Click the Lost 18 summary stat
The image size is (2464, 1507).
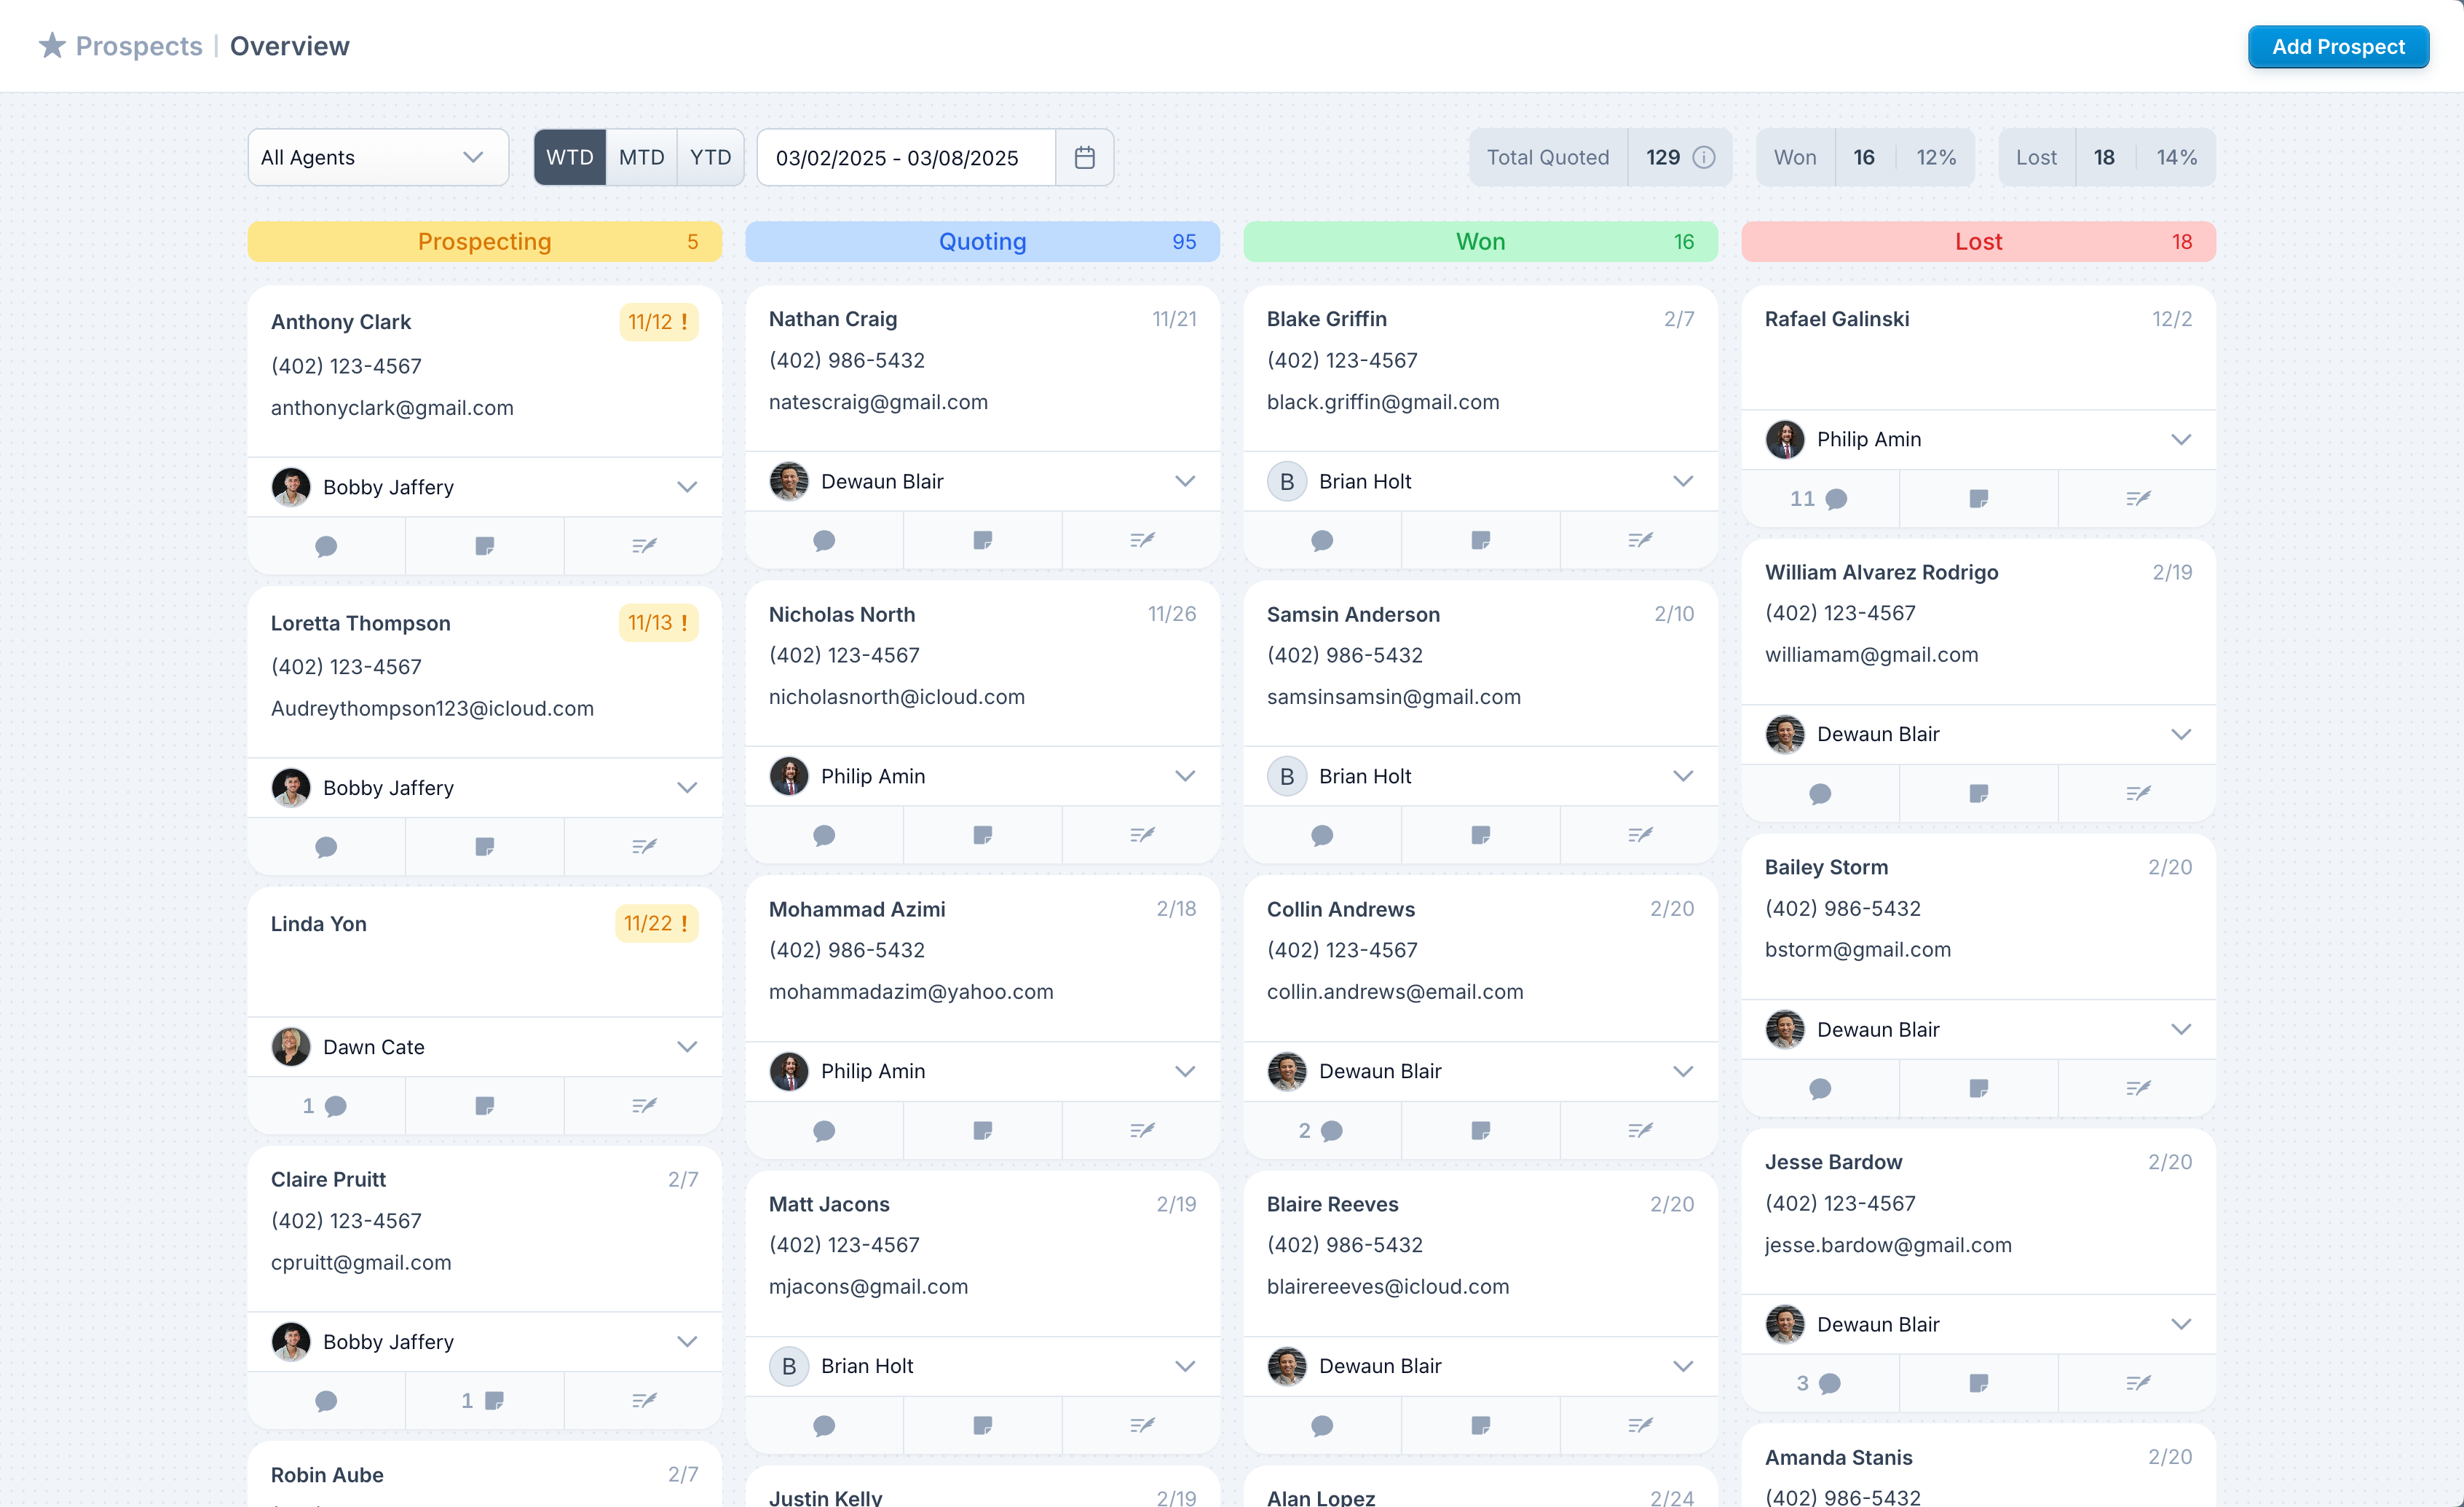pyautogui.click(x=2106, y=157)
